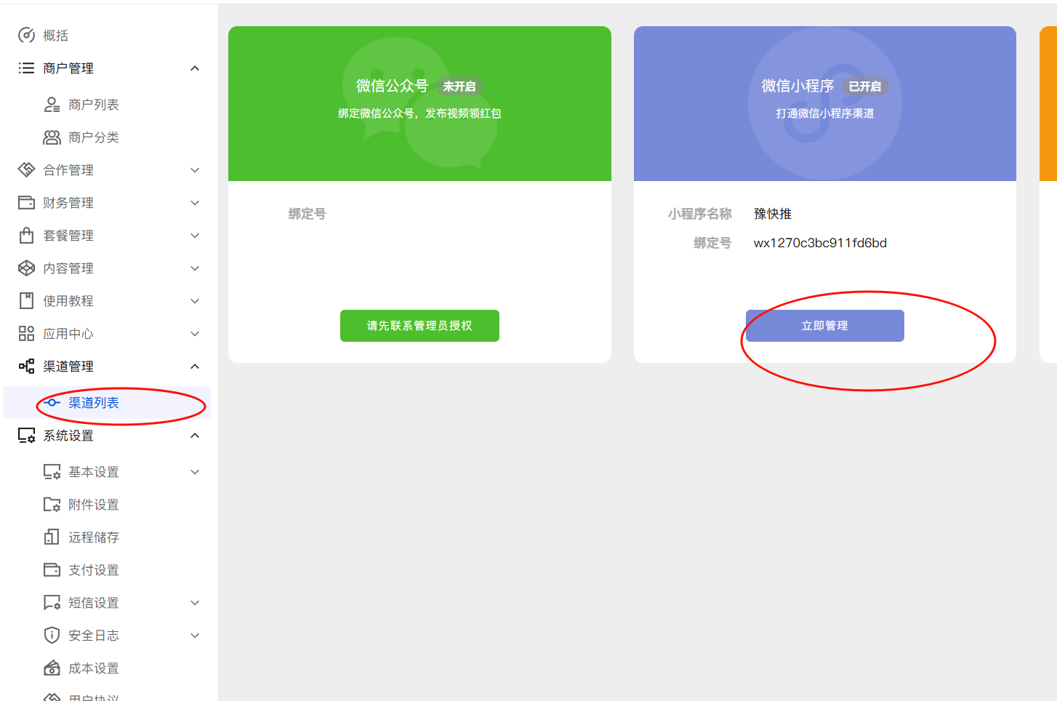Collapse the 渠道管理 chevron

click(195, 366)
